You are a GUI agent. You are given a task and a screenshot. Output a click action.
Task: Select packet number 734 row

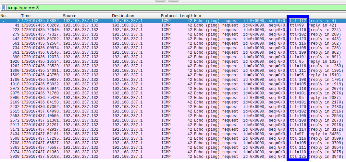(173, 48)
